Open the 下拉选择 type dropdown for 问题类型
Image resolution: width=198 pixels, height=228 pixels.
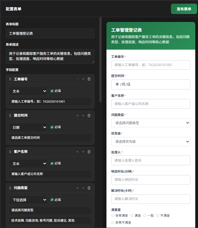click(28, 200)
